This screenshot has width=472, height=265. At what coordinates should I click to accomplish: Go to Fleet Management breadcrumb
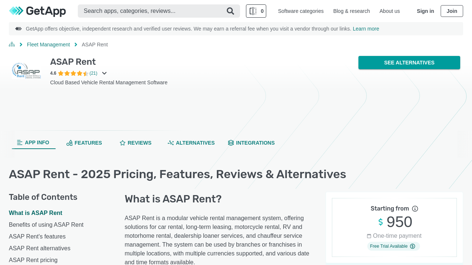pyautogui.click(x=48, y=45)
